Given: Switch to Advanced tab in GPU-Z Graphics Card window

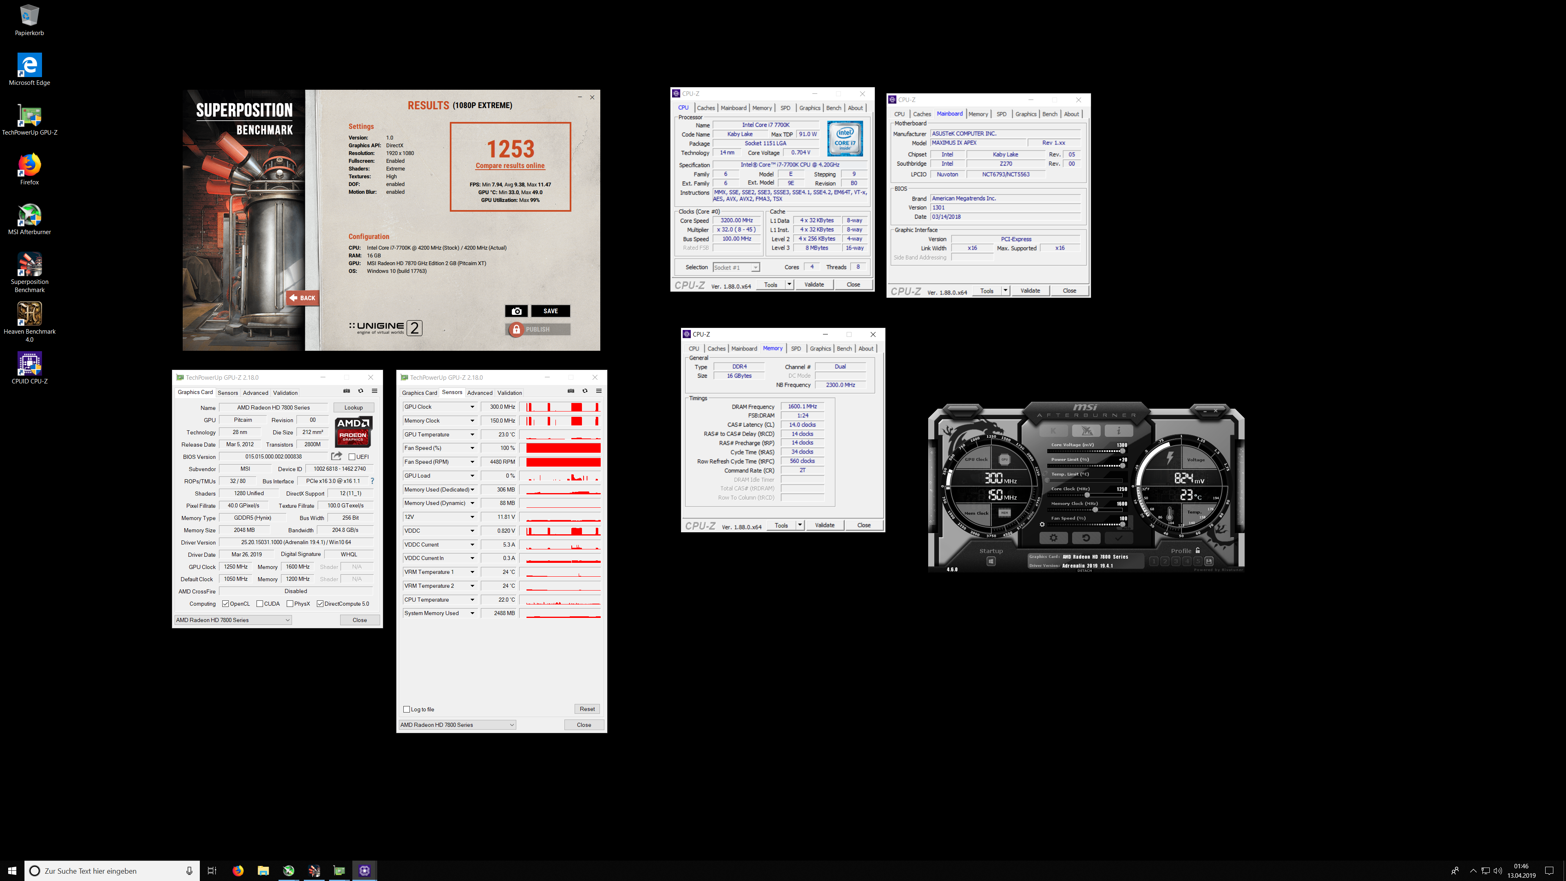Looking at the screenshot, I should click(255, 393).
